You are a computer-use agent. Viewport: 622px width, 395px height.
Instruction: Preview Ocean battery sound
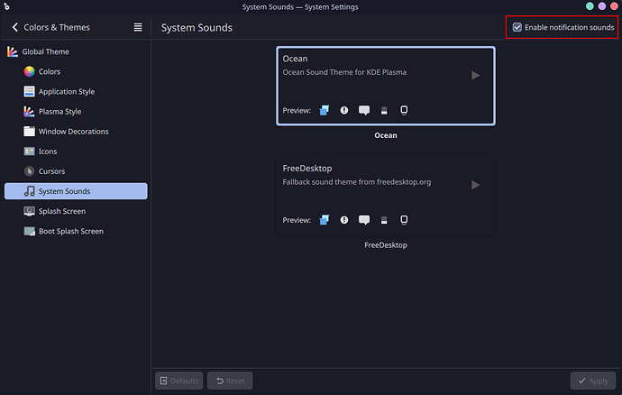click(x=384, y=110)
